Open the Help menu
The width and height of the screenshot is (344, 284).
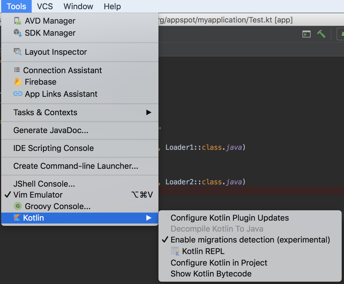[112, 6]
